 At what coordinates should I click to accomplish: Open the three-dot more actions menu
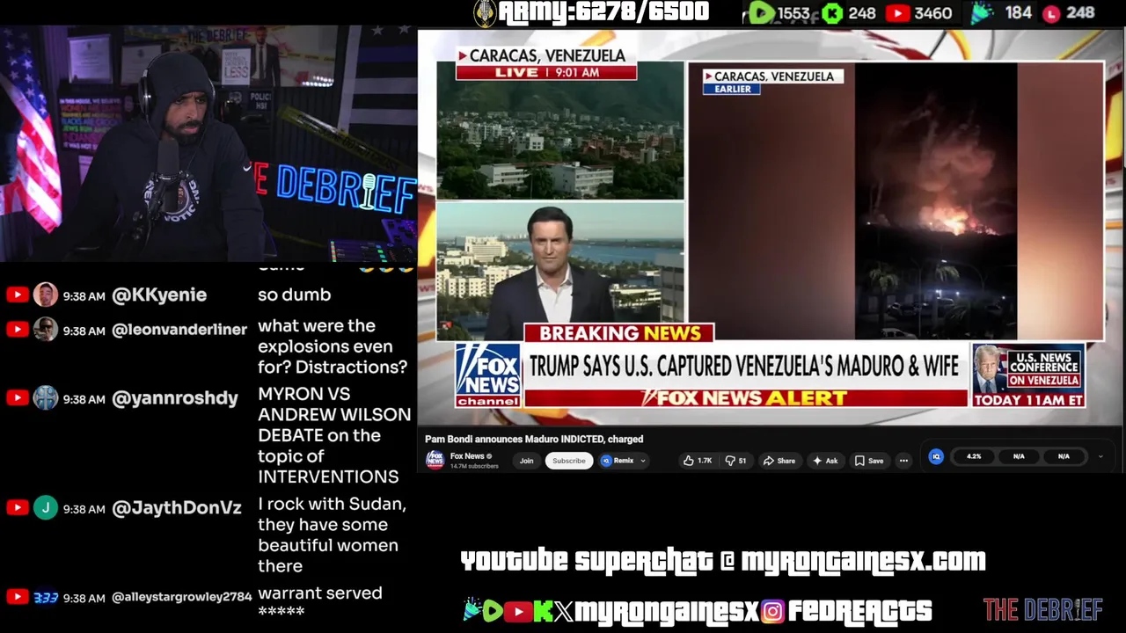pos(903,461)
